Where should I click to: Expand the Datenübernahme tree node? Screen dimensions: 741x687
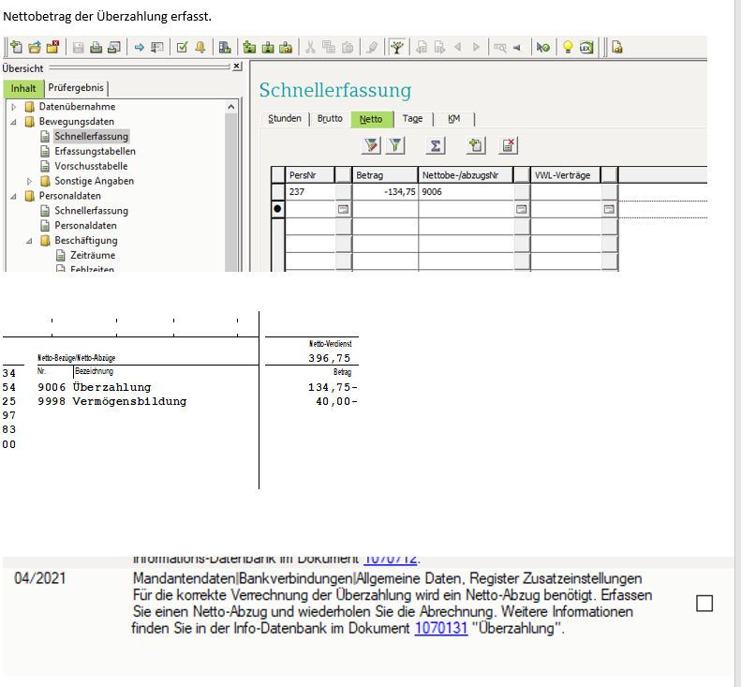(x=14, y=107)
